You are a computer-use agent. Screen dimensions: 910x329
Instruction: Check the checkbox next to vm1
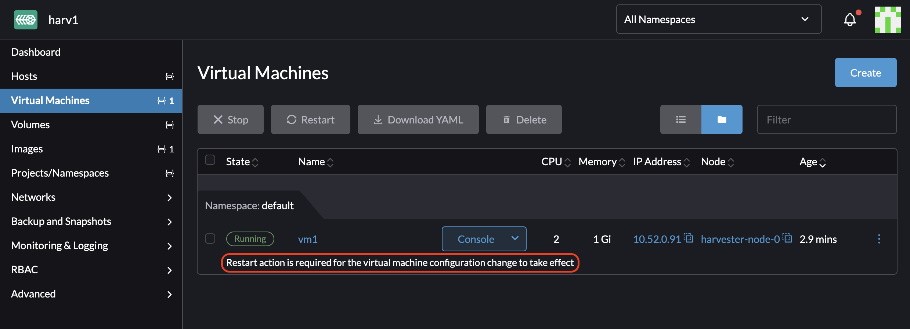(210, 239)
